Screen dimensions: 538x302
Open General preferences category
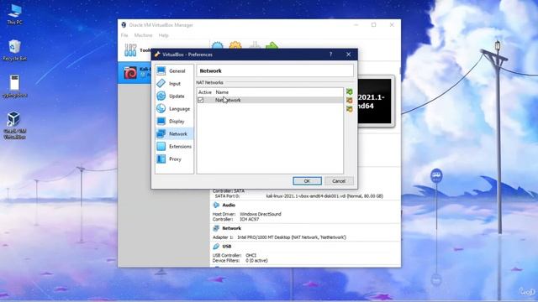click(x=174, y=70)
